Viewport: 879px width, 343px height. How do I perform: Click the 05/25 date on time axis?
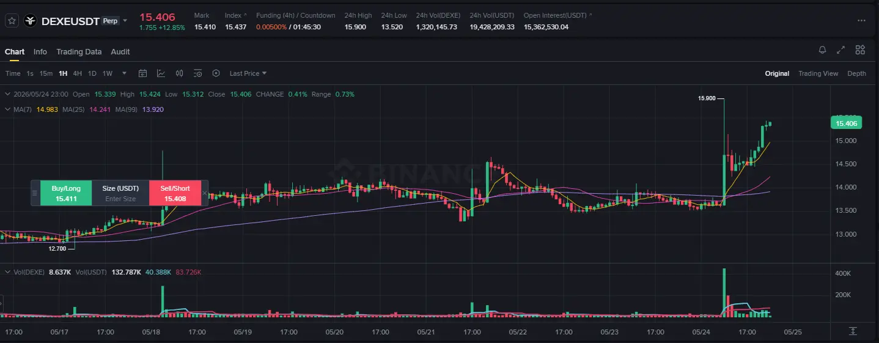[793, 332]
